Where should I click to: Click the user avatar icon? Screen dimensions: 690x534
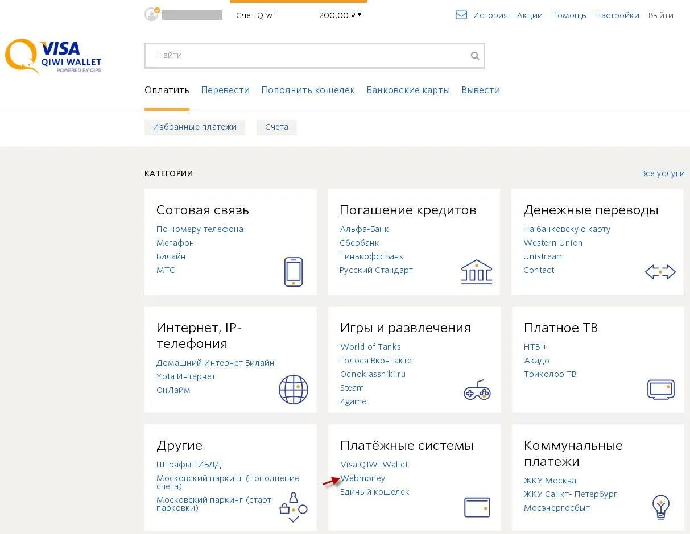pos(152,14)
